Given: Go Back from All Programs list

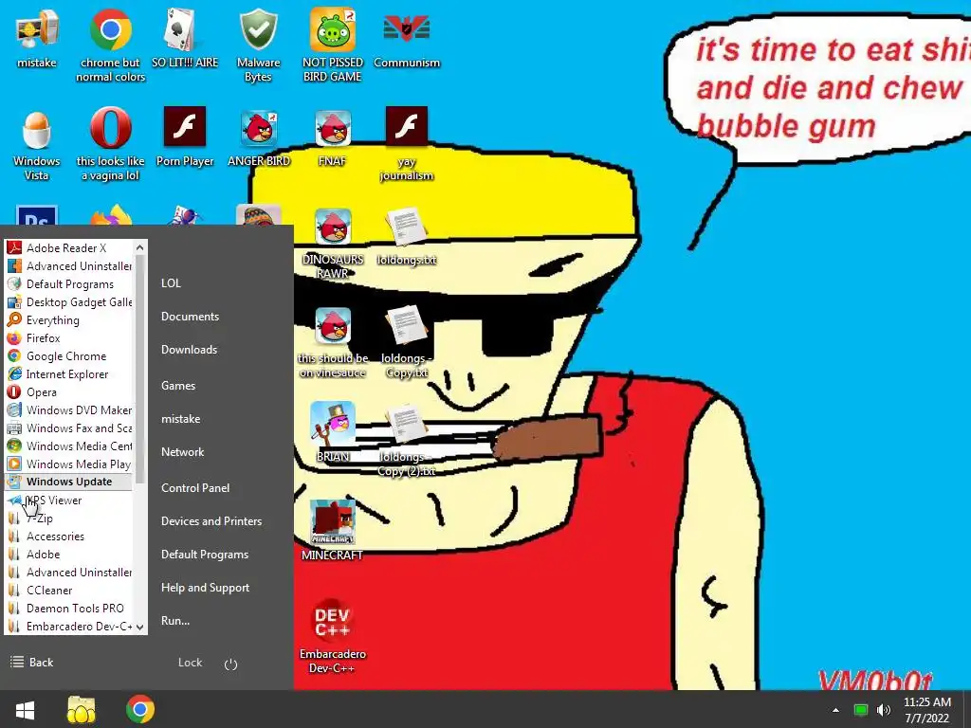Looking at the screenshot, I should point(33,663).
